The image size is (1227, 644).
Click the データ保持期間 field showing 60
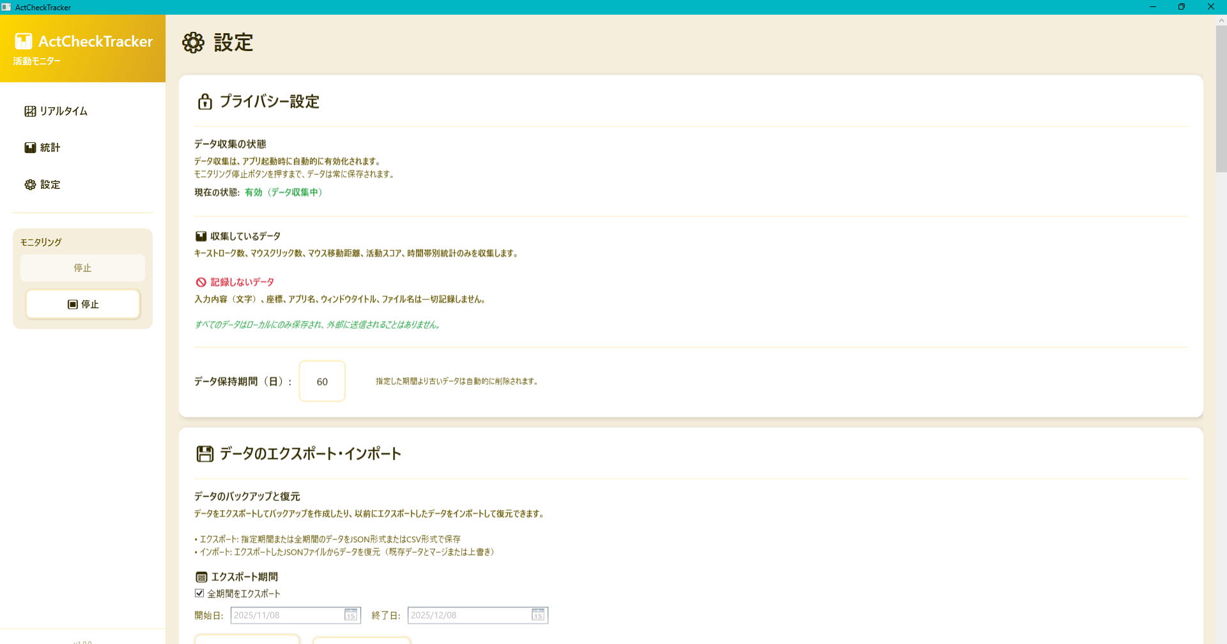tap(321, 381)
